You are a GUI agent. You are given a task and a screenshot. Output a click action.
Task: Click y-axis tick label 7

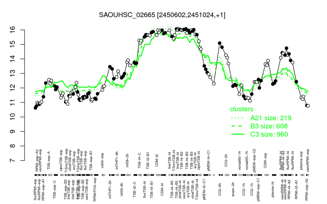pos(12,161)
